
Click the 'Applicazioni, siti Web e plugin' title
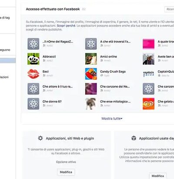click(70, 138)
